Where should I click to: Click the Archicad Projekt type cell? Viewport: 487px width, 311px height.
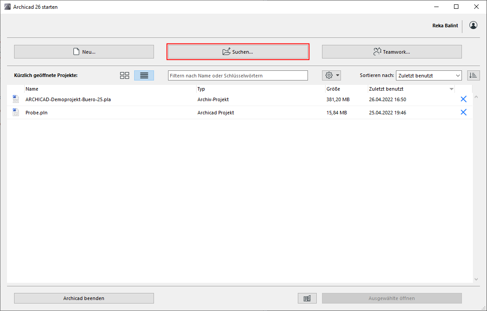pyautogui.click(x=216, y=113)
